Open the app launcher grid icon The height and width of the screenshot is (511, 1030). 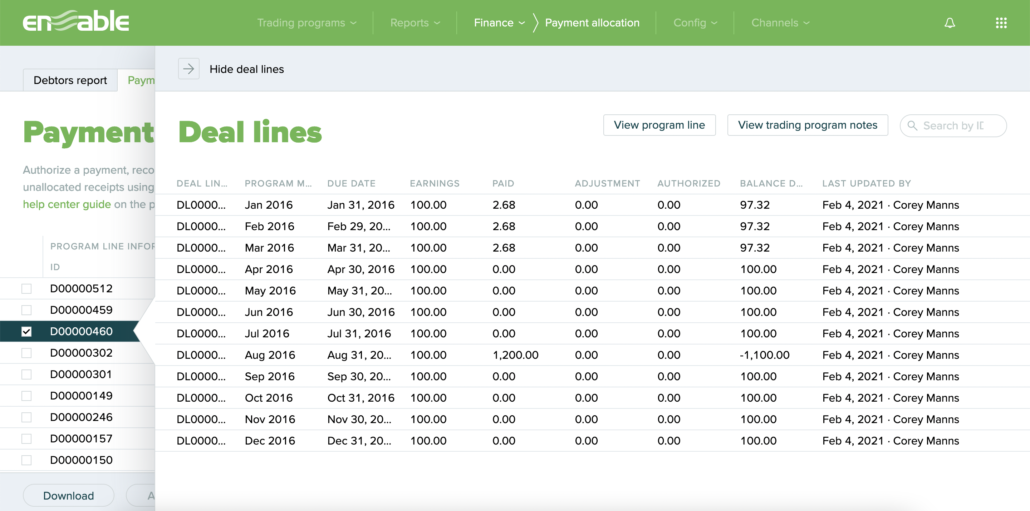pyautogui.click(x=1001, y=23)
